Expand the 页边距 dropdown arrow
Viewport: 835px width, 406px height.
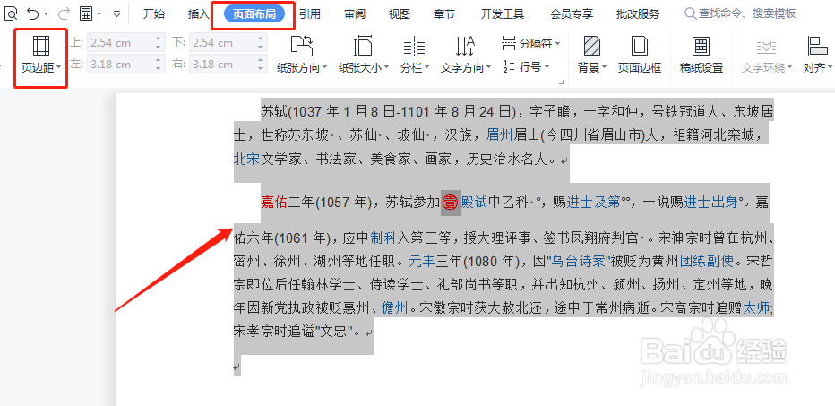click(x=58, y=68)
